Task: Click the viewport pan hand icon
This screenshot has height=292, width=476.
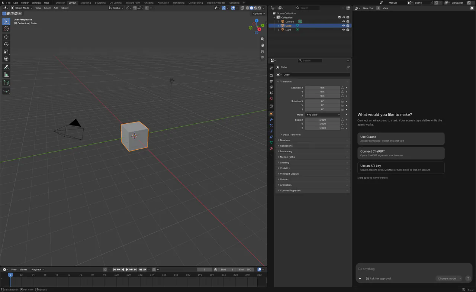Action: point(263,45)
